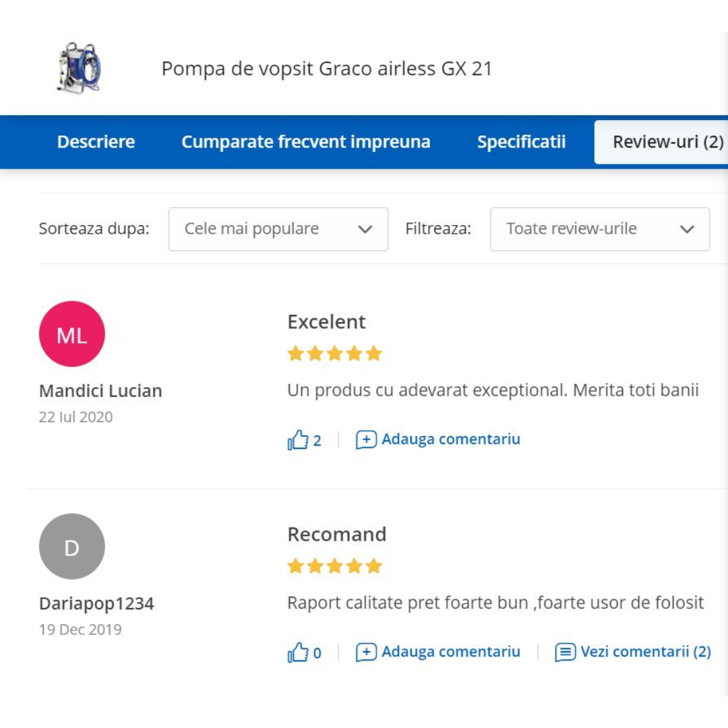Open the Toate review-urile filter dropdown
728x728 pixels.
point(599,229)
